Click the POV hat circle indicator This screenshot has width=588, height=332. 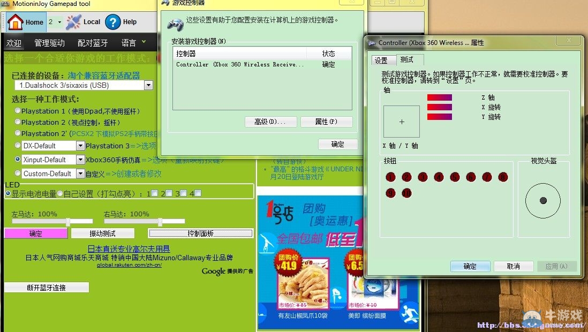click(x=542, y=201)
